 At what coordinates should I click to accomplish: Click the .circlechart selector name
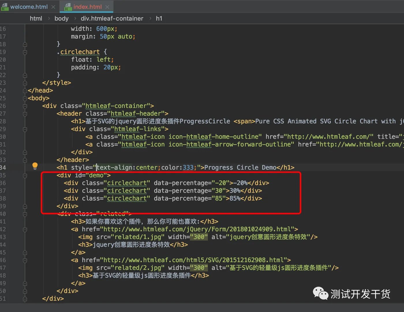coord(78,52)
